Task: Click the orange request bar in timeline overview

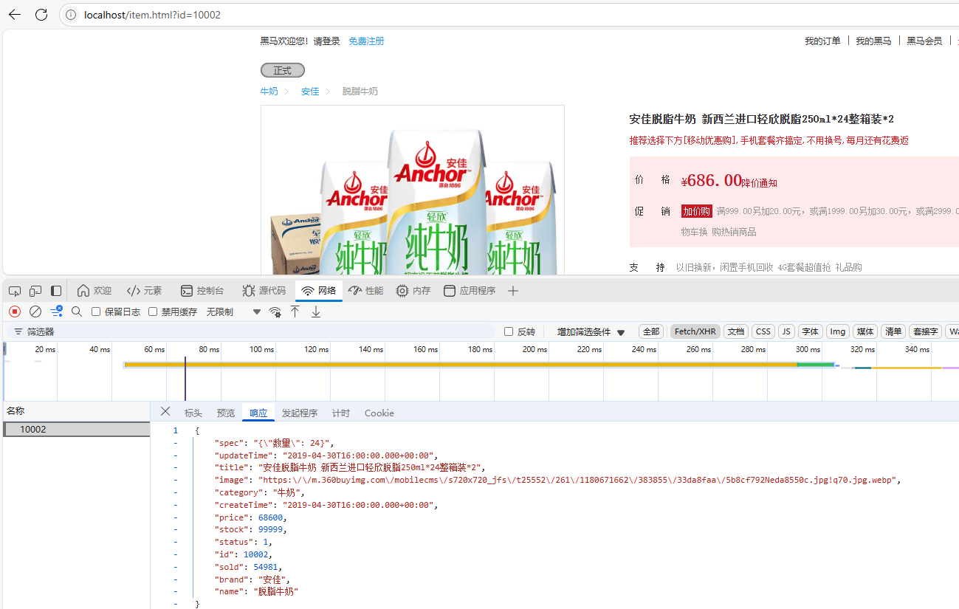Action: [460, 364]
